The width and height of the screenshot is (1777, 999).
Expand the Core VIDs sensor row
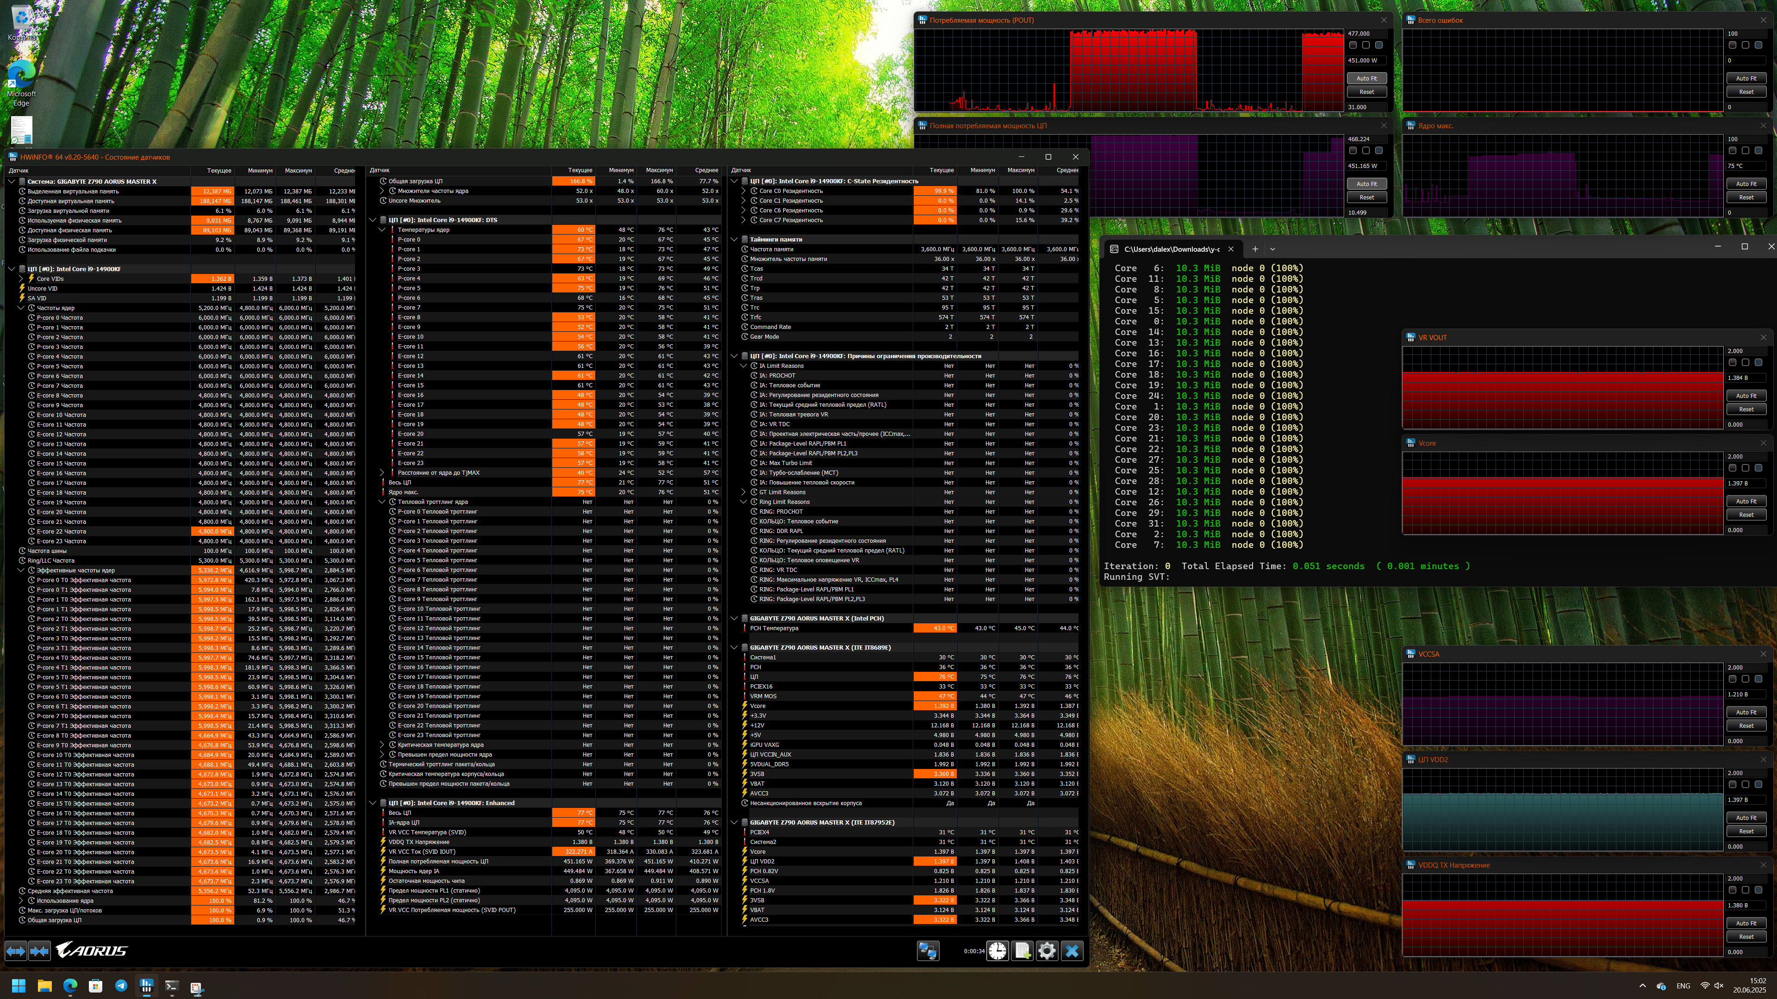(21, 279)
